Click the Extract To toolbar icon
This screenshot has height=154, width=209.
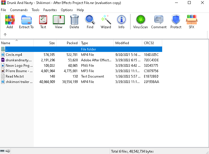coord(26,20)
